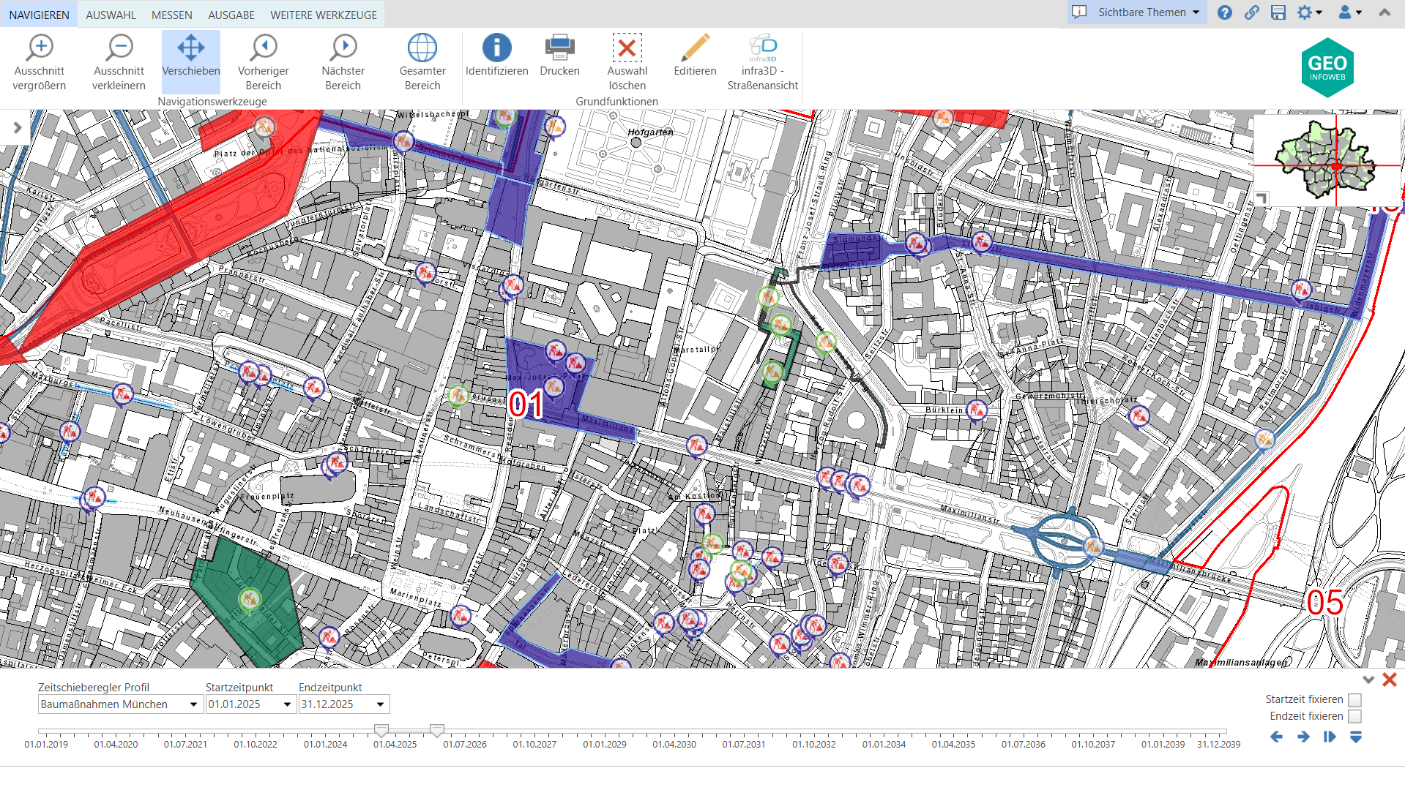Activate the Identifizieren info tool
Screen dimensions: 1405x790
tap(496, 55)
